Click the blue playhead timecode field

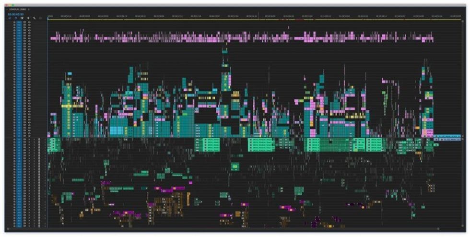(x=16, y=14)
